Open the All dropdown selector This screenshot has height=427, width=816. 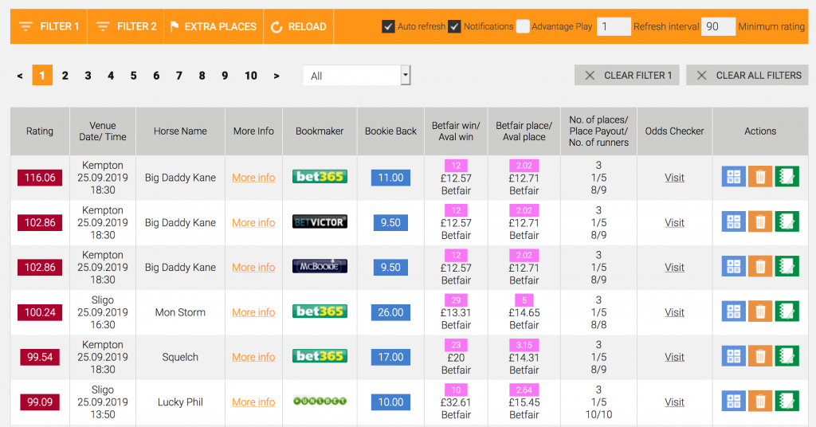pyautogui.click(x=357, y=76)
